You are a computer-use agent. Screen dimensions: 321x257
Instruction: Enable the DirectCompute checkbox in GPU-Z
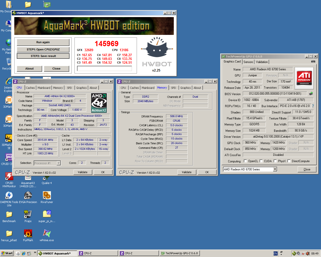coord(289,161)
